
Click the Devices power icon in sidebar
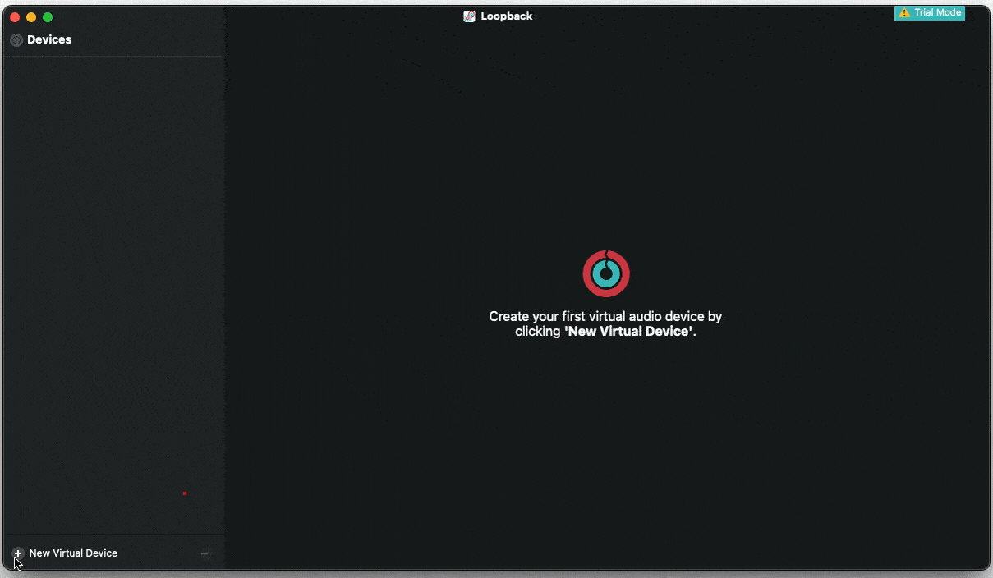pyautogui.click(x=16, y=40)
